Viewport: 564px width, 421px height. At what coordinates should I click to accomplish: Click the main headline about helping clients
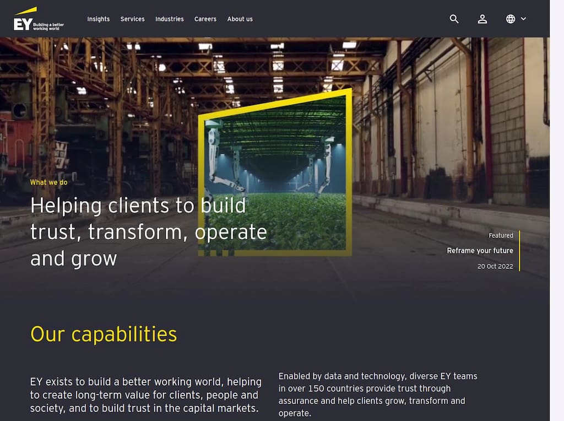pyautogui.click(x=148, y=231)
